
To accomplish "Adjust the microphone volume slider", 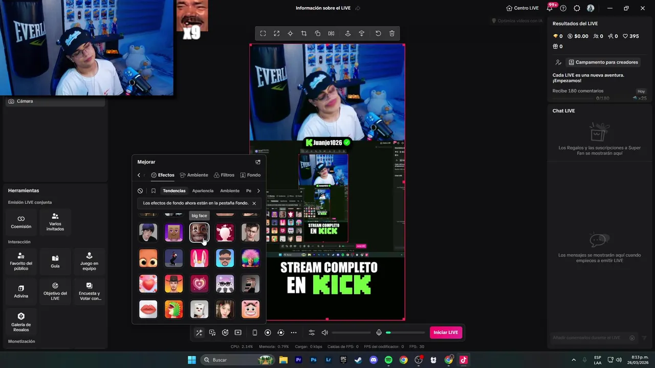I will pos(405,333).
